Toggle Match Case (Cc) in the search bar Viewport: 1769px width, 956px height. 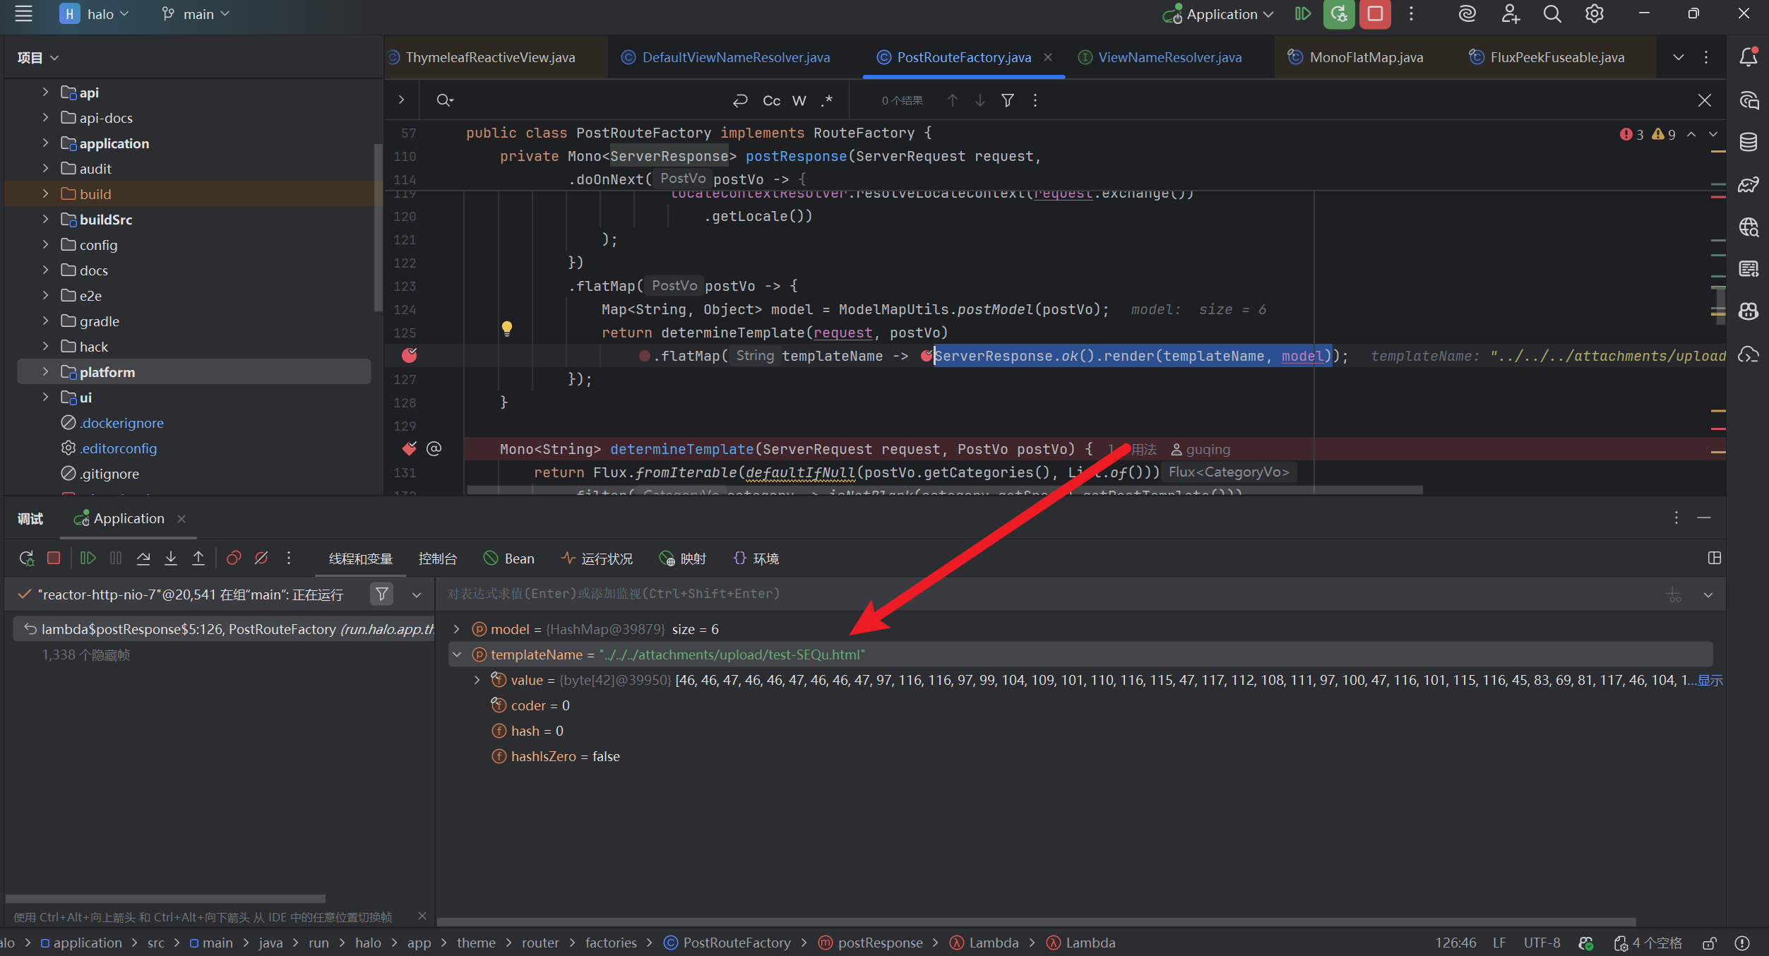click(771, 101)
